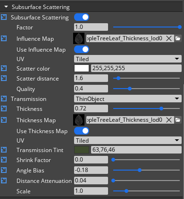The height and width of the screenshot is (199, 184).
Task: Click the Shrink Factor field 0.0
Action: 91,160
